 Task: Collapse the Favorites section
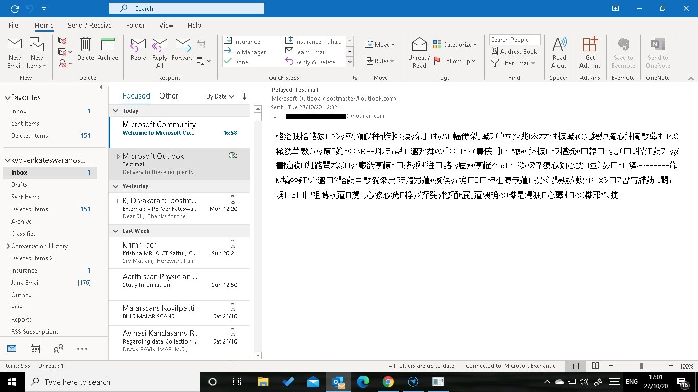tap(7, 97)
